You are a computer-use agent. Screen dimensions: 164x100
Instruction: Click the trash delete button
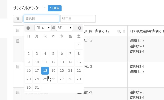point(18,19)
